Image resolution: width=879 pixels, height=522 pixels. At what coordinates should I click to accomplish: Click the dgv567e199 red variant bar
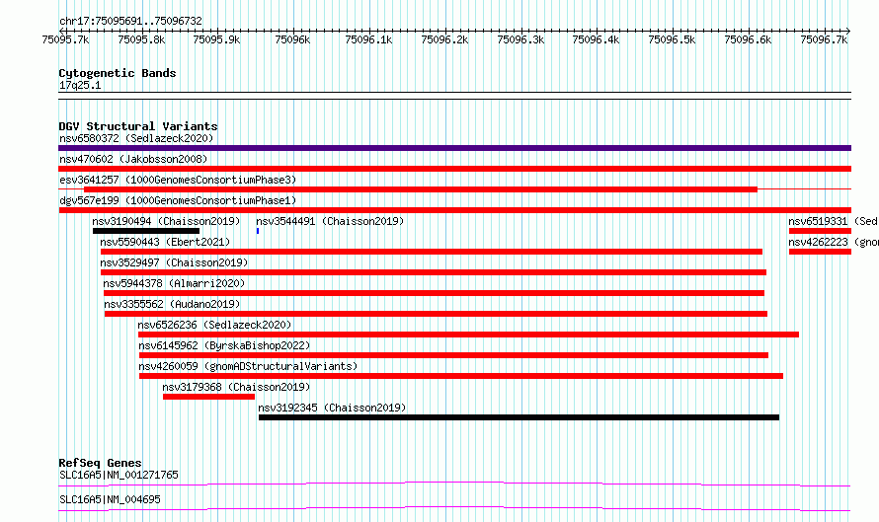pyautogui.click(x=454, y=210)
